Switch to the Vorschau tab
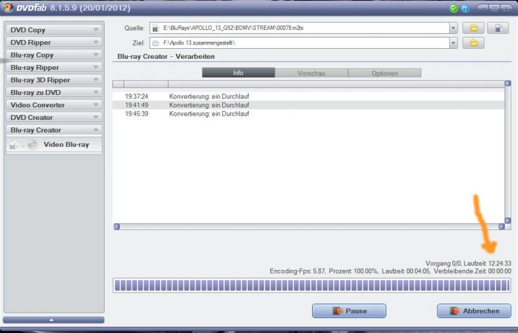Screen dimensions: 518x333 pos(311,73)
